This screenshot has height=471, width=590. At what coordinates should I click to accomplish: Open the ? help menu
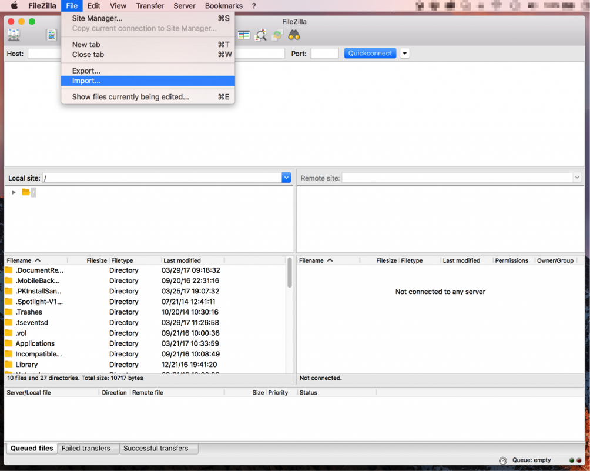254,6
